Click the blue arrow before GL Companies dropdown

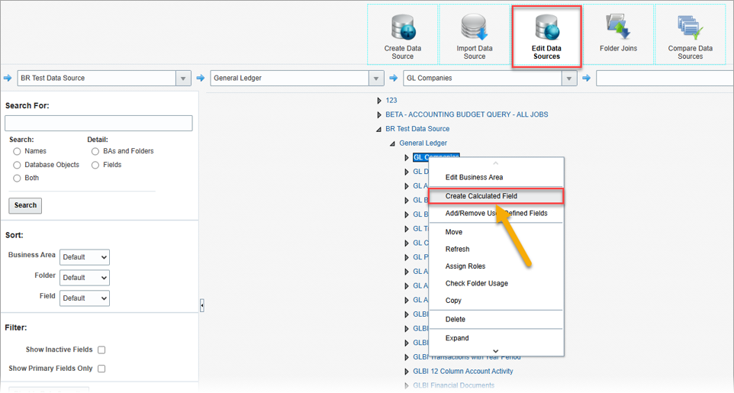393,78
